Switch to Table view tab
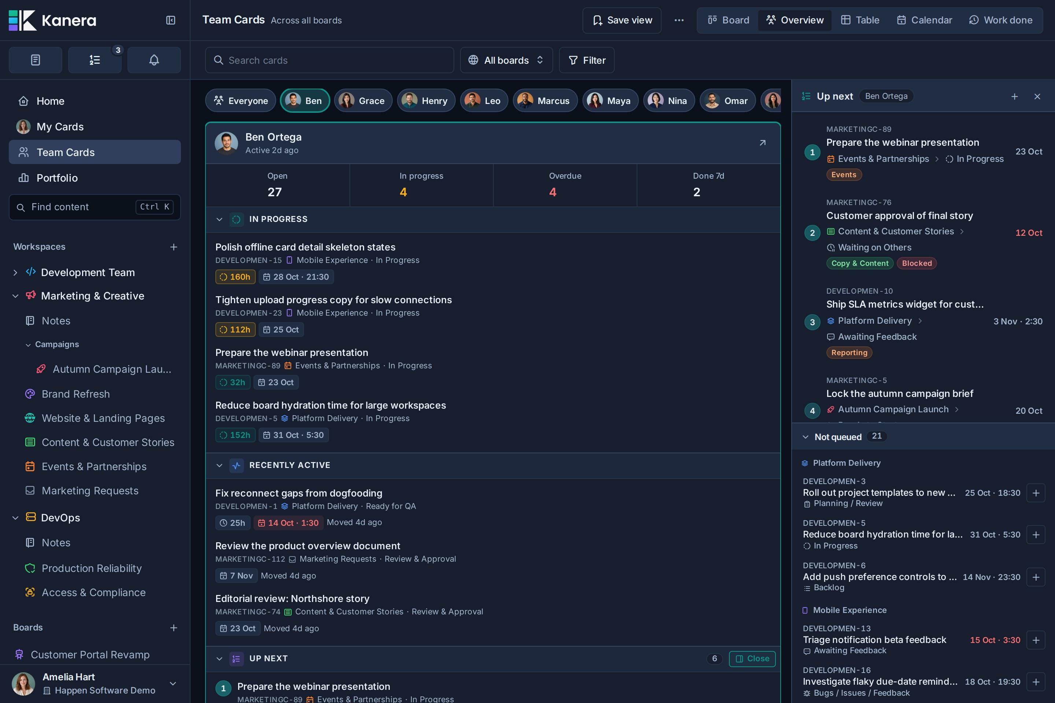The width and height of the screenshot is (1055, 703). click(x=860, y=20)
